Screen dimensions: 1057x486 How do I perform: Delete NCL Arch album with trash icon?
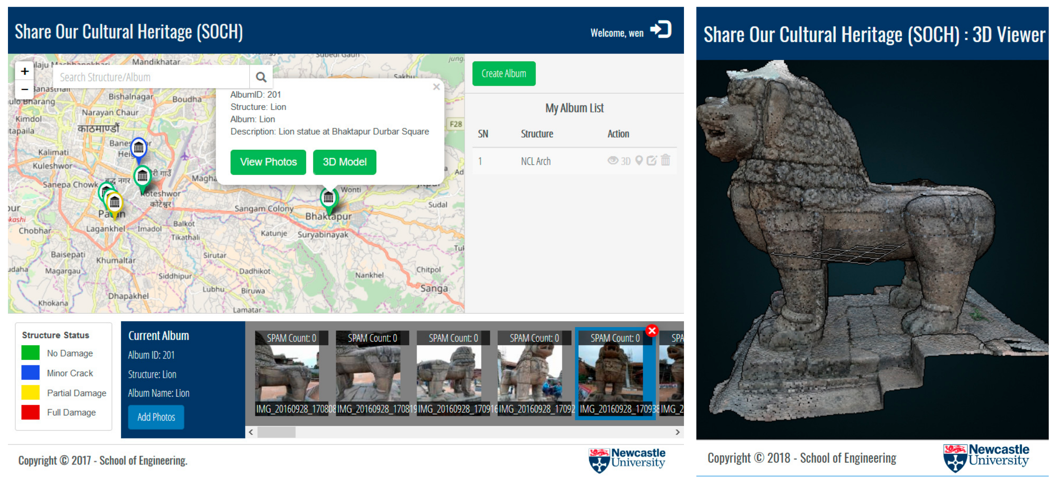point(666,160)
